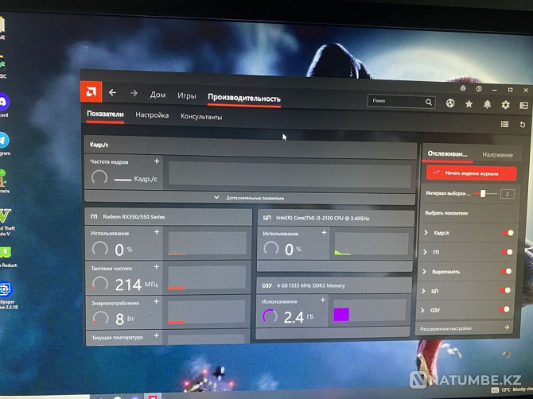Open notifications bell icon

[x=487, y=104]
